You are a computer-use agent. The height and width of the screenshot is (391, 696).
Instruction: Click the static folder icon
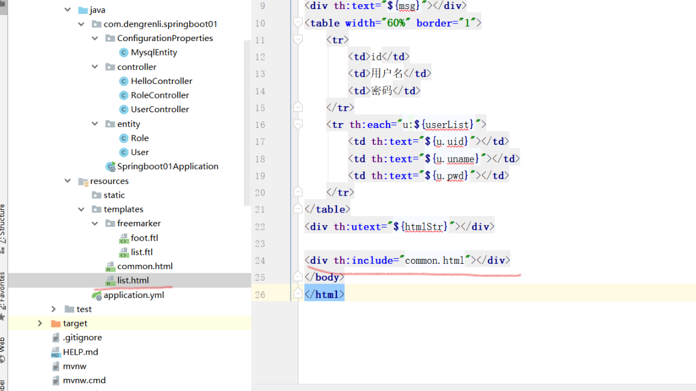96,195
